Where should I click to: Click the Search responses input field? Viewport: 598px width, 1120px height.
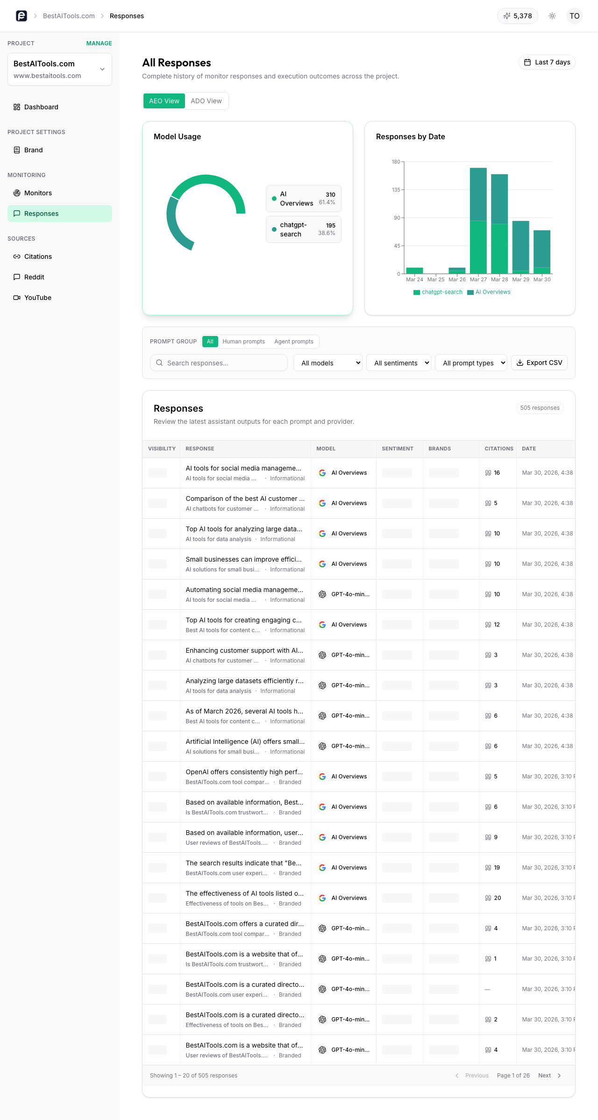[x=219, y=363]
